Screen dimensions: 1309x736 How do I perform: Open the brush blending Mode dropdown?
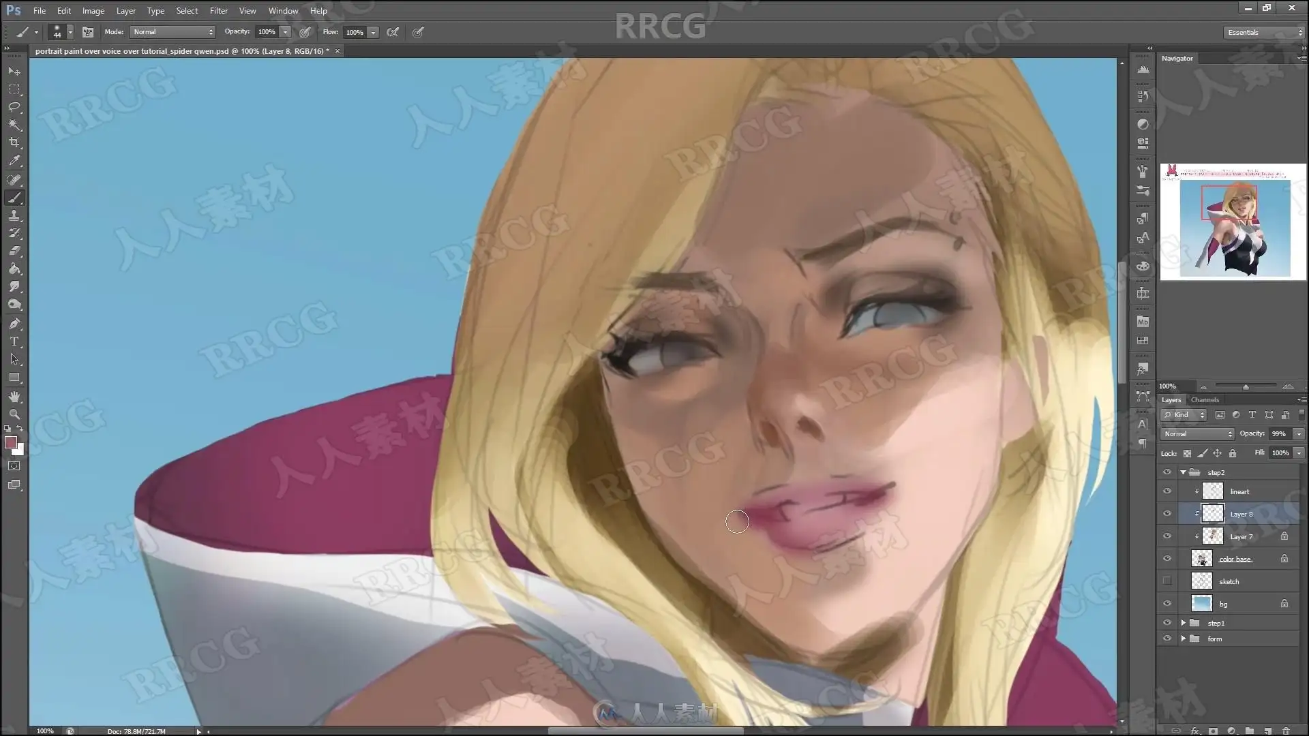[172, 32]
